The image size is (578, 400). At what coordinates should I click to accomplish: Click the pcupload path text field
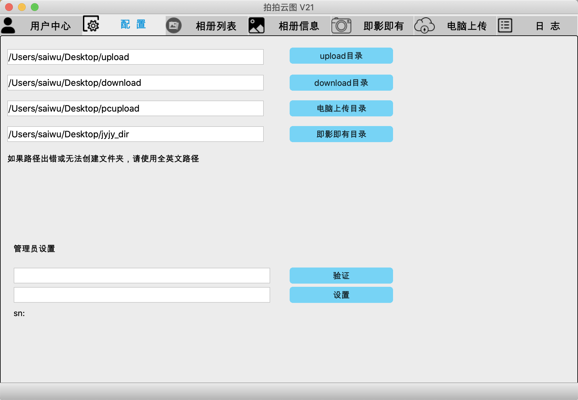point(135,108)
